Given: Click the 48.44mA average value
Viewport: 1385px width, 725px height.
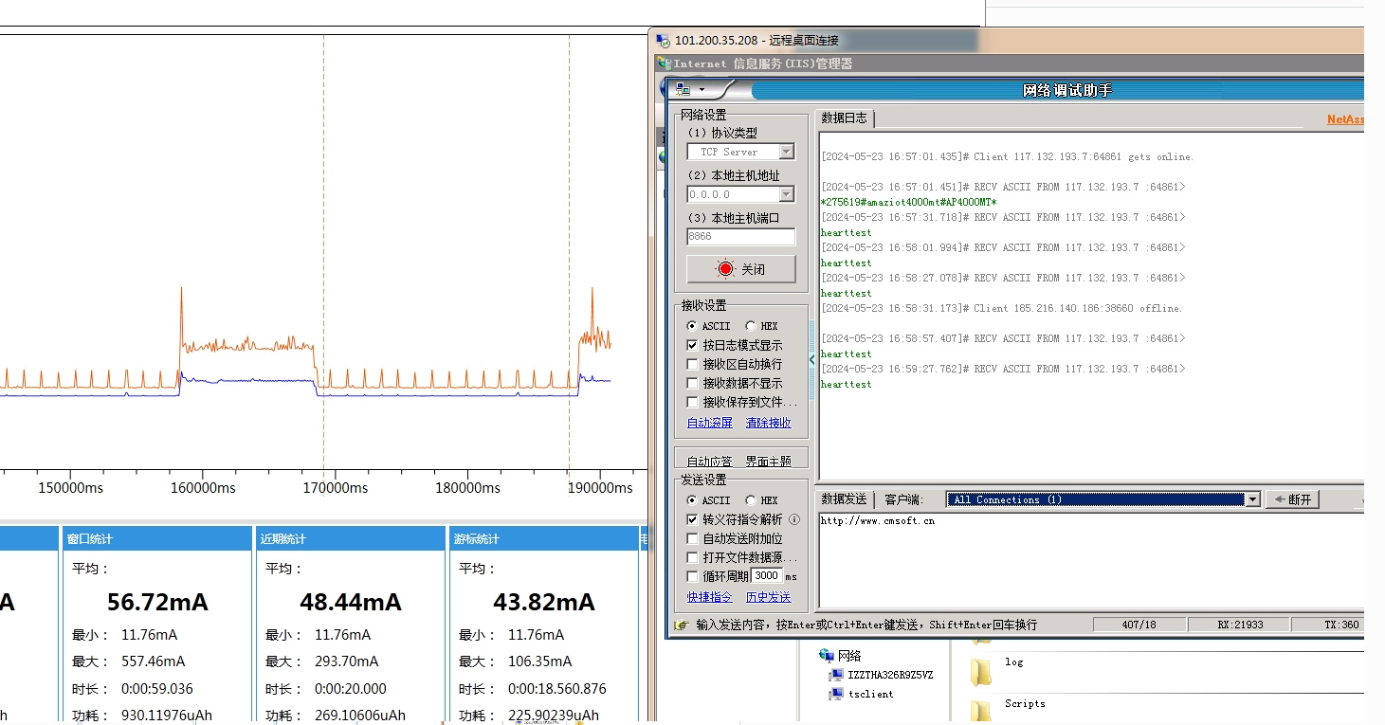Looking at the screenshot, I should [351, 603].
